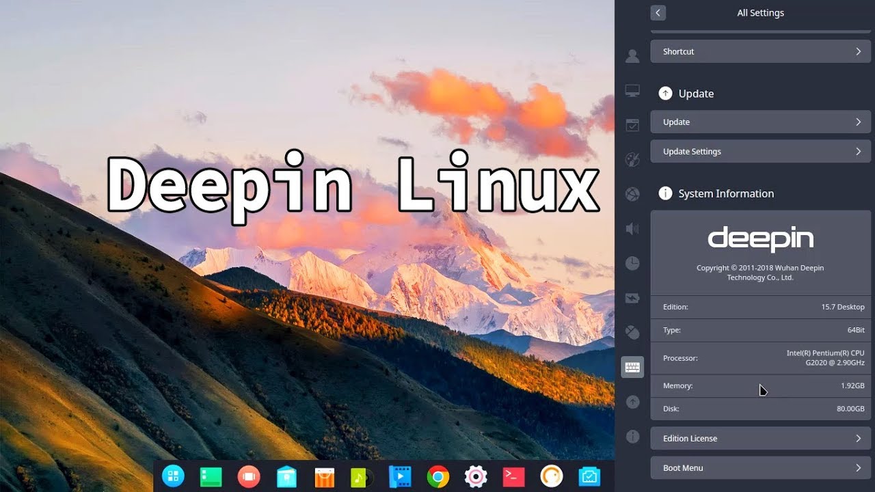Screen dimensions: 875x492
Task: Click the deepin logo in System Information
Action: pos(760,239)
